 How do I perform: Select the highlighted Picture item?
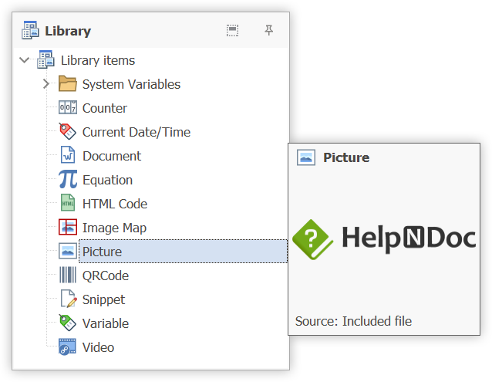183,252
